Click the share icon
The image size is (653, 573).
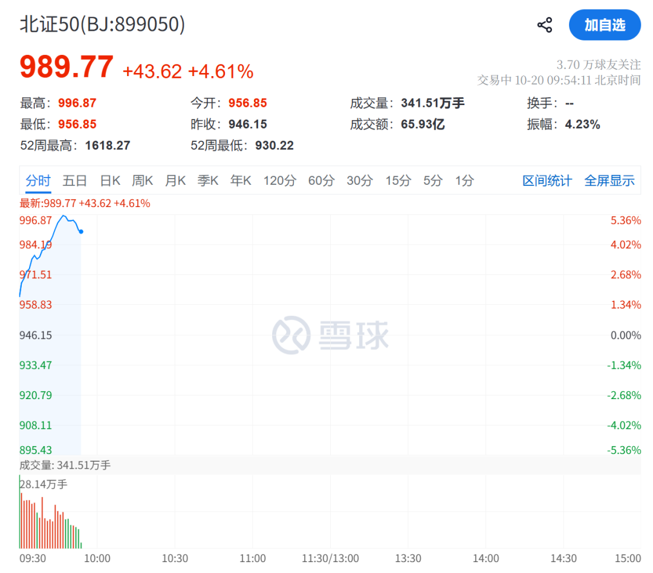pos(545,25)
